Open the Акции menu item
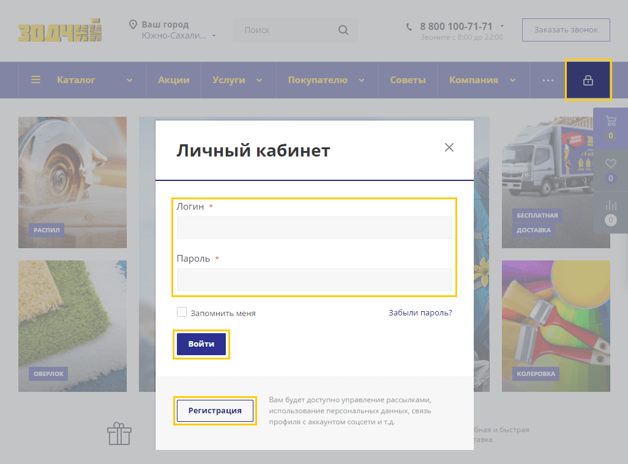This screenshot has height=464, width=628. (174, 80)
